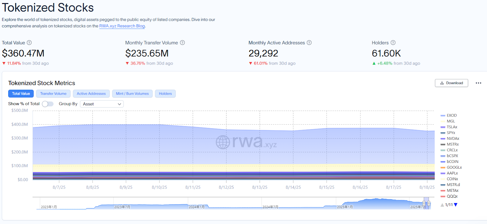The width and height of the screenshot is (487, 224).
Task: Toggle TSLAx series visibility in legend
Action: [452, 127]
